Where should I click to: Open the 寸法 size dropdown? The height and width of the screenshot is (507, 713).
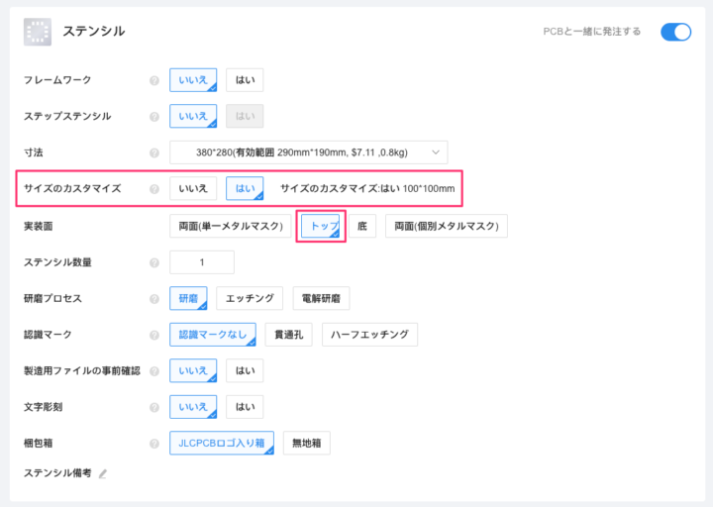[309, 152]
